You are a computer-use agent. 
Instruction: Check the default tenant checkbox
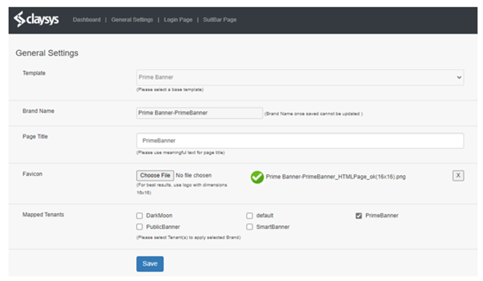coord(250,215)
